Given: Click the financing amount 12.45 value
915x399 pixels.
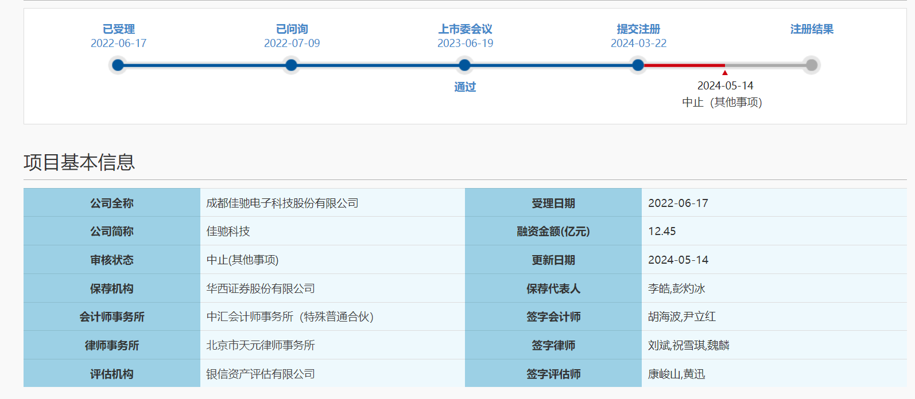Looking at the screenshot, I should tap(662, 232).
